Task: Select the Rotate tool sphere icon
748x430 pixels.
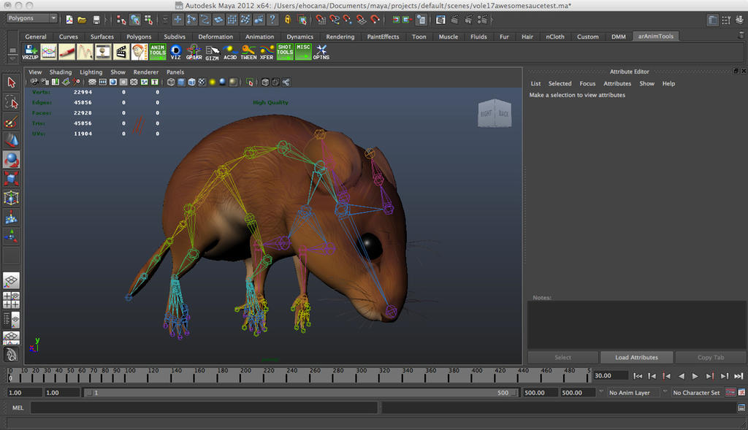Action: (x=12, y=160)
